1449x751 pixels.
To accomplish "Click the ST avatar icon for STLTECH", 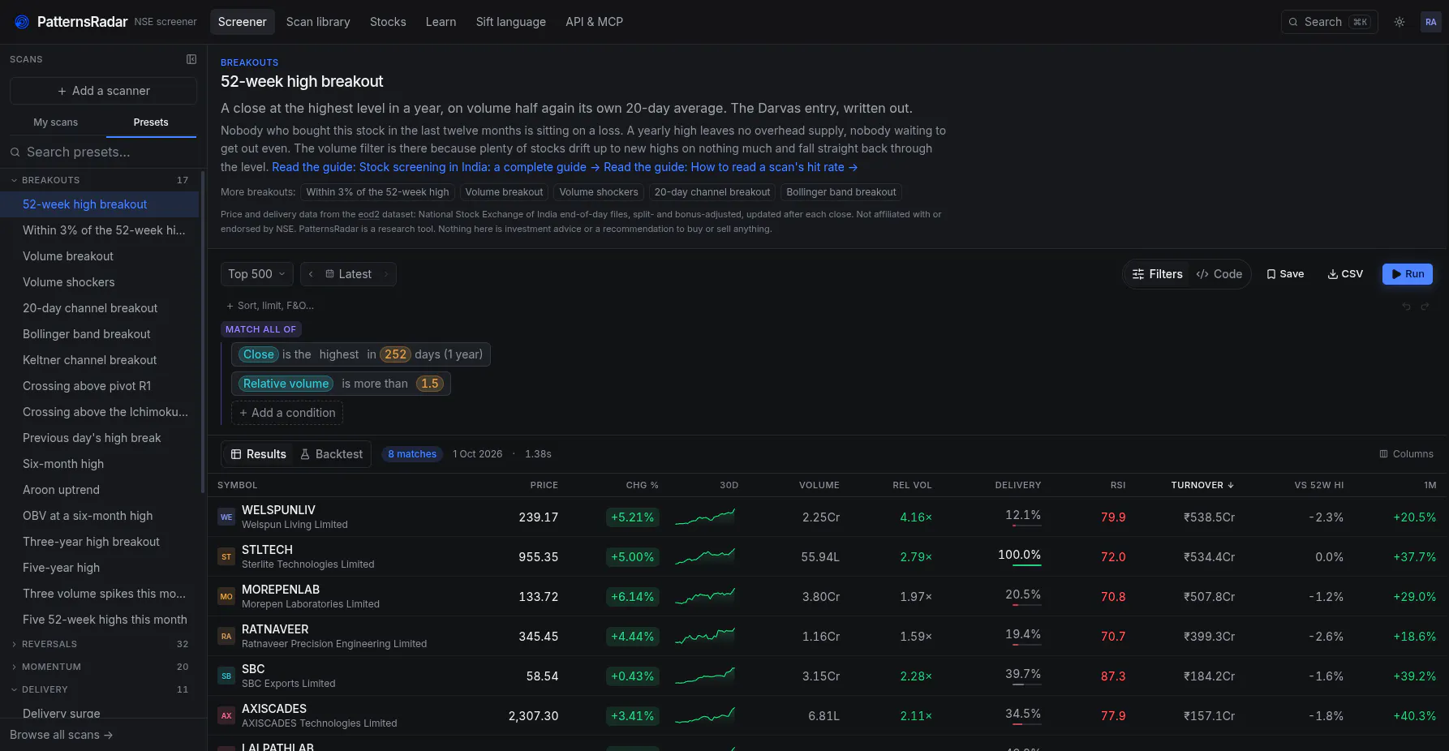I will click(226, 556).
